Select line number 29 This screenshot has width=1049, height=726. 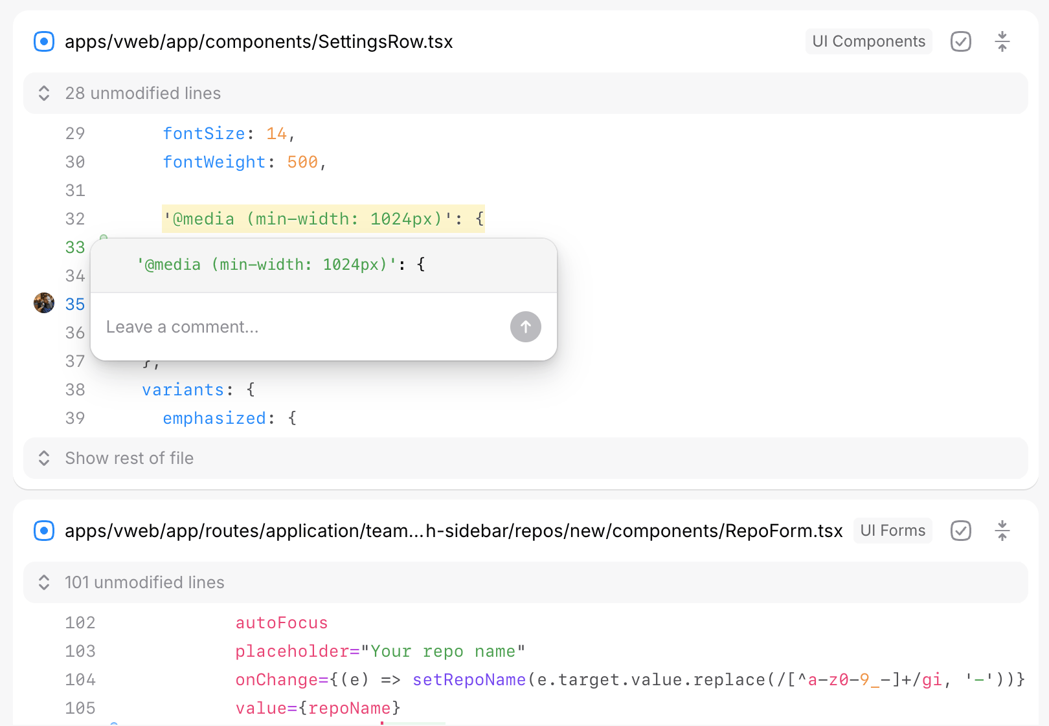(x=75, y=133)
